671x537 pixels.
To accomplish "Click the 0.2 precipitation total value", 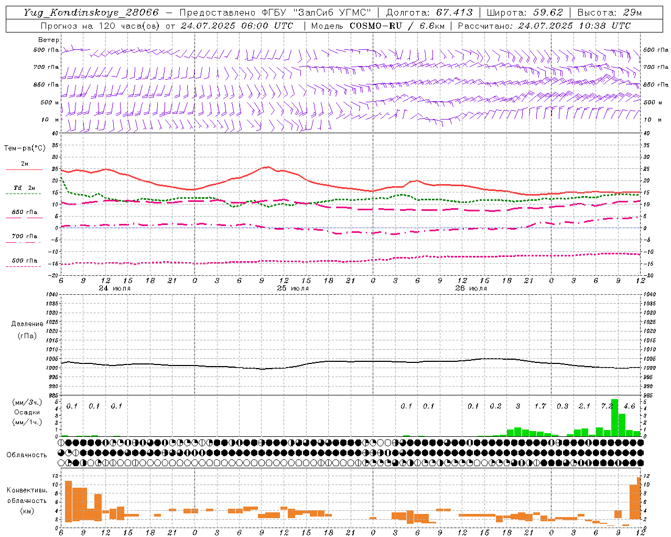I will (495, 406).
